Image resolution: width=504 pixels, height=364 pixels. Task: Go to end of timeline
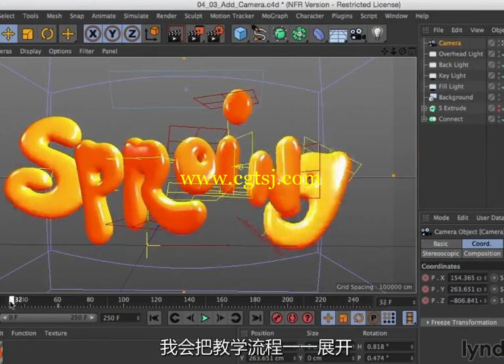256,318
